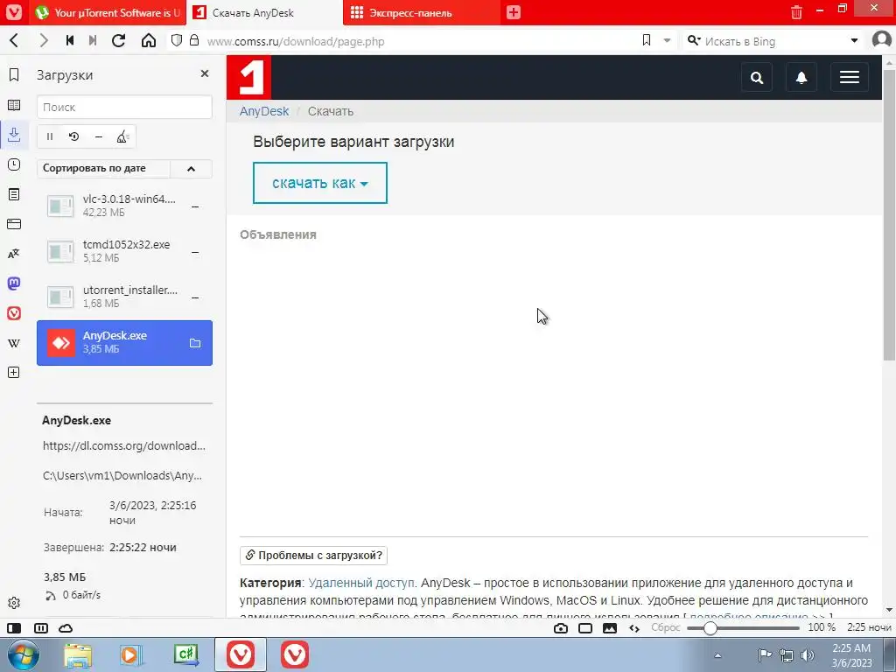Go to the home page
The image size is (896, 672).
pos(149,40)
